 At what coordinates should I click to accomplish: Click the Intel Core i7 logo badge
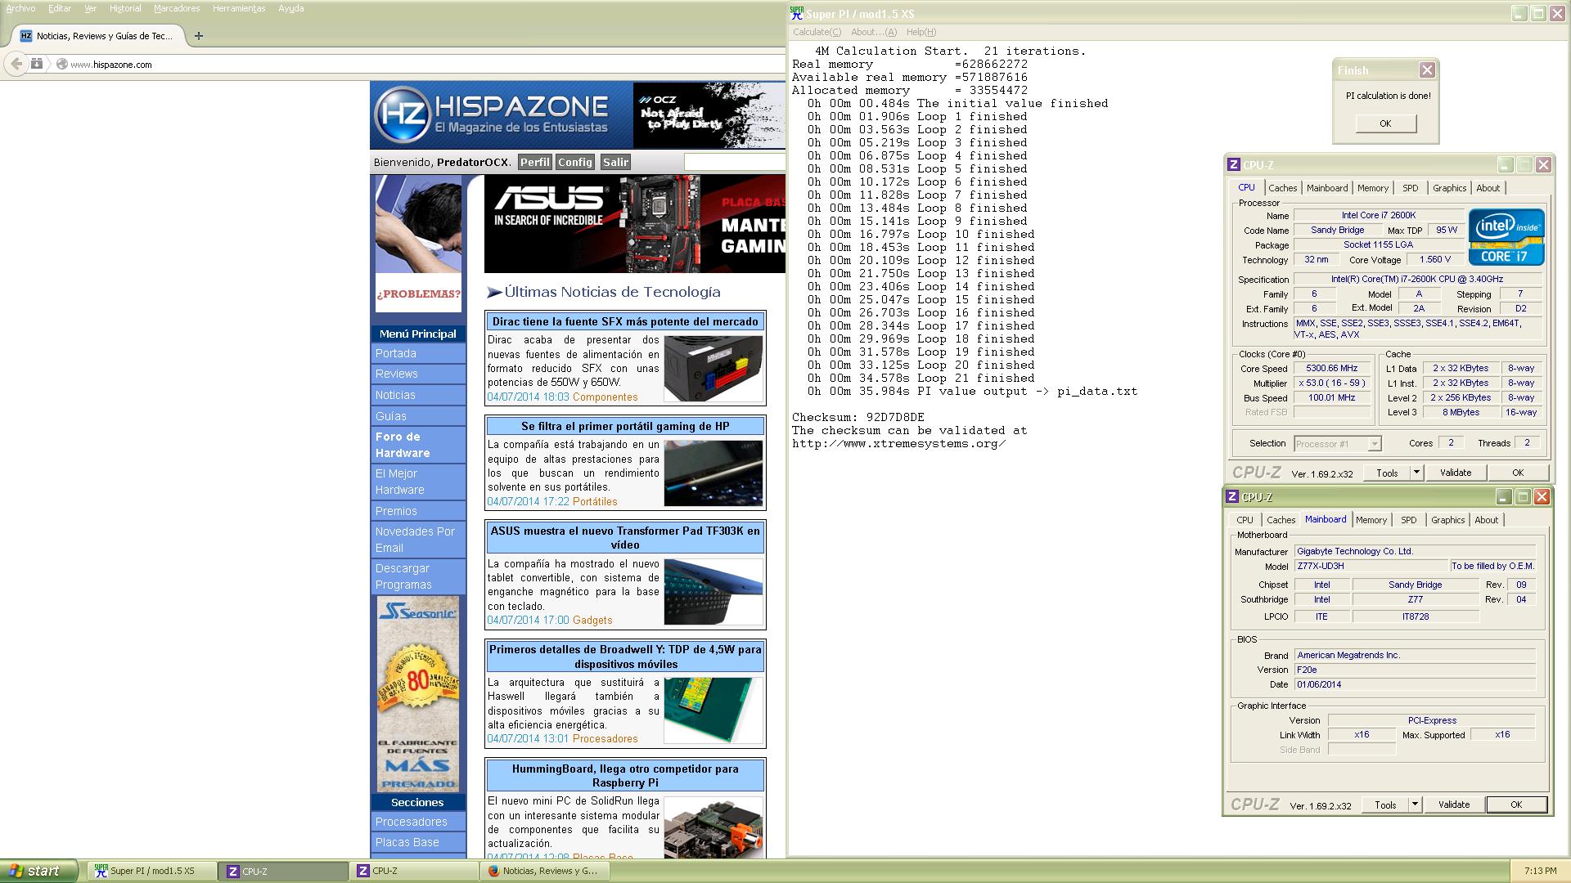click(1506, 237)
